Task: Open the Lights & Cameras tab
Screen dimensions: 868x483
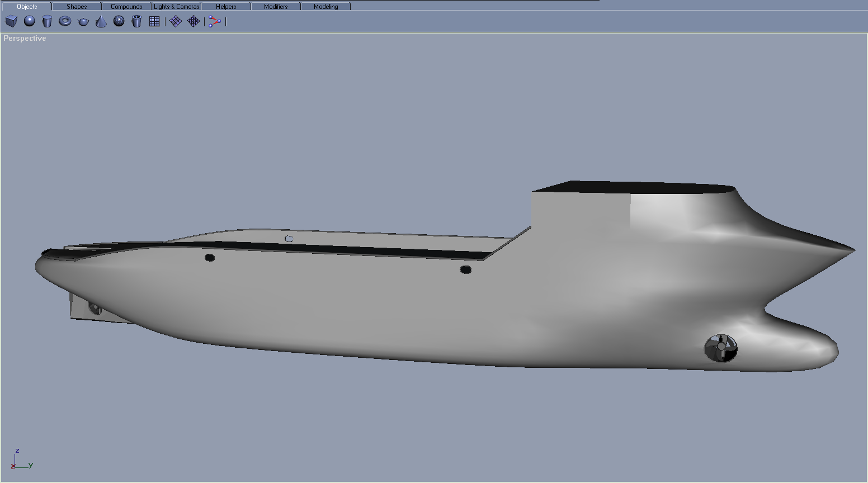Action: [176, 7]
